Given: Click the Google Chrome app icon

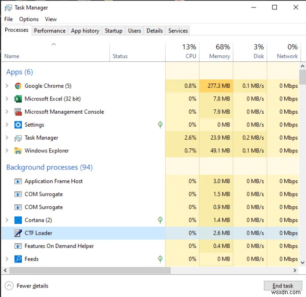Looking at the screenshot, I should 18,86.
